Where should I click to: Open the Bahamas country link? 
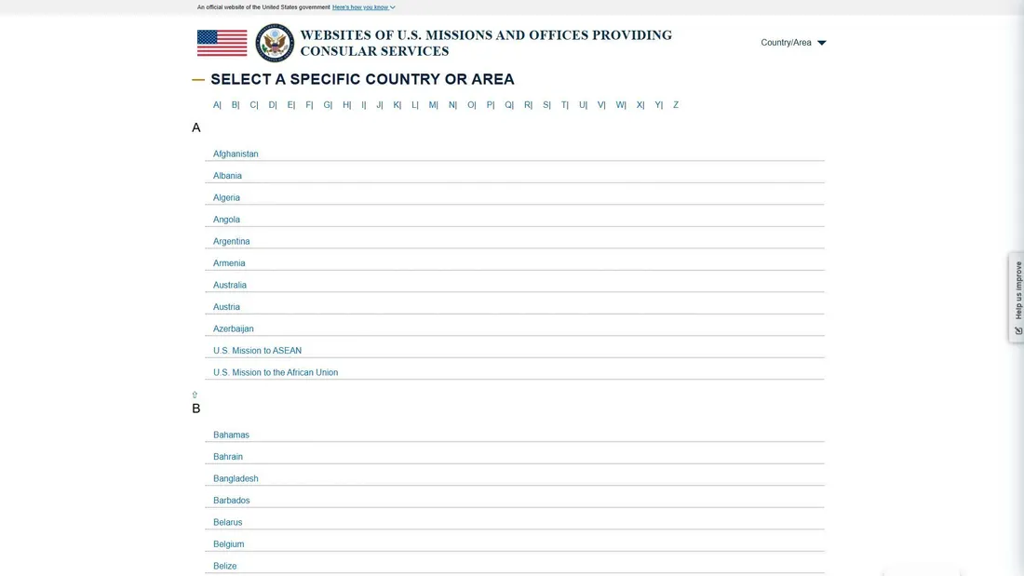[x=231, y=435]
